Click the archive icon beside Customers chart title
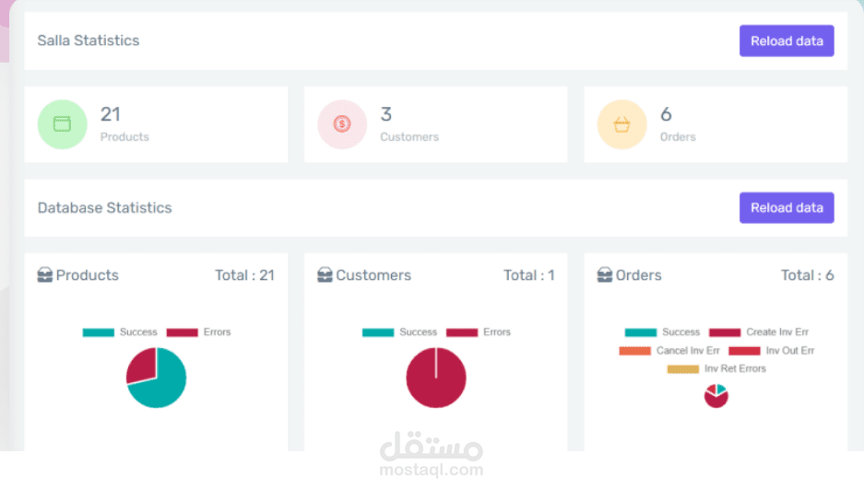This screenshot has width=864, height=489. [x=325, y=274]
